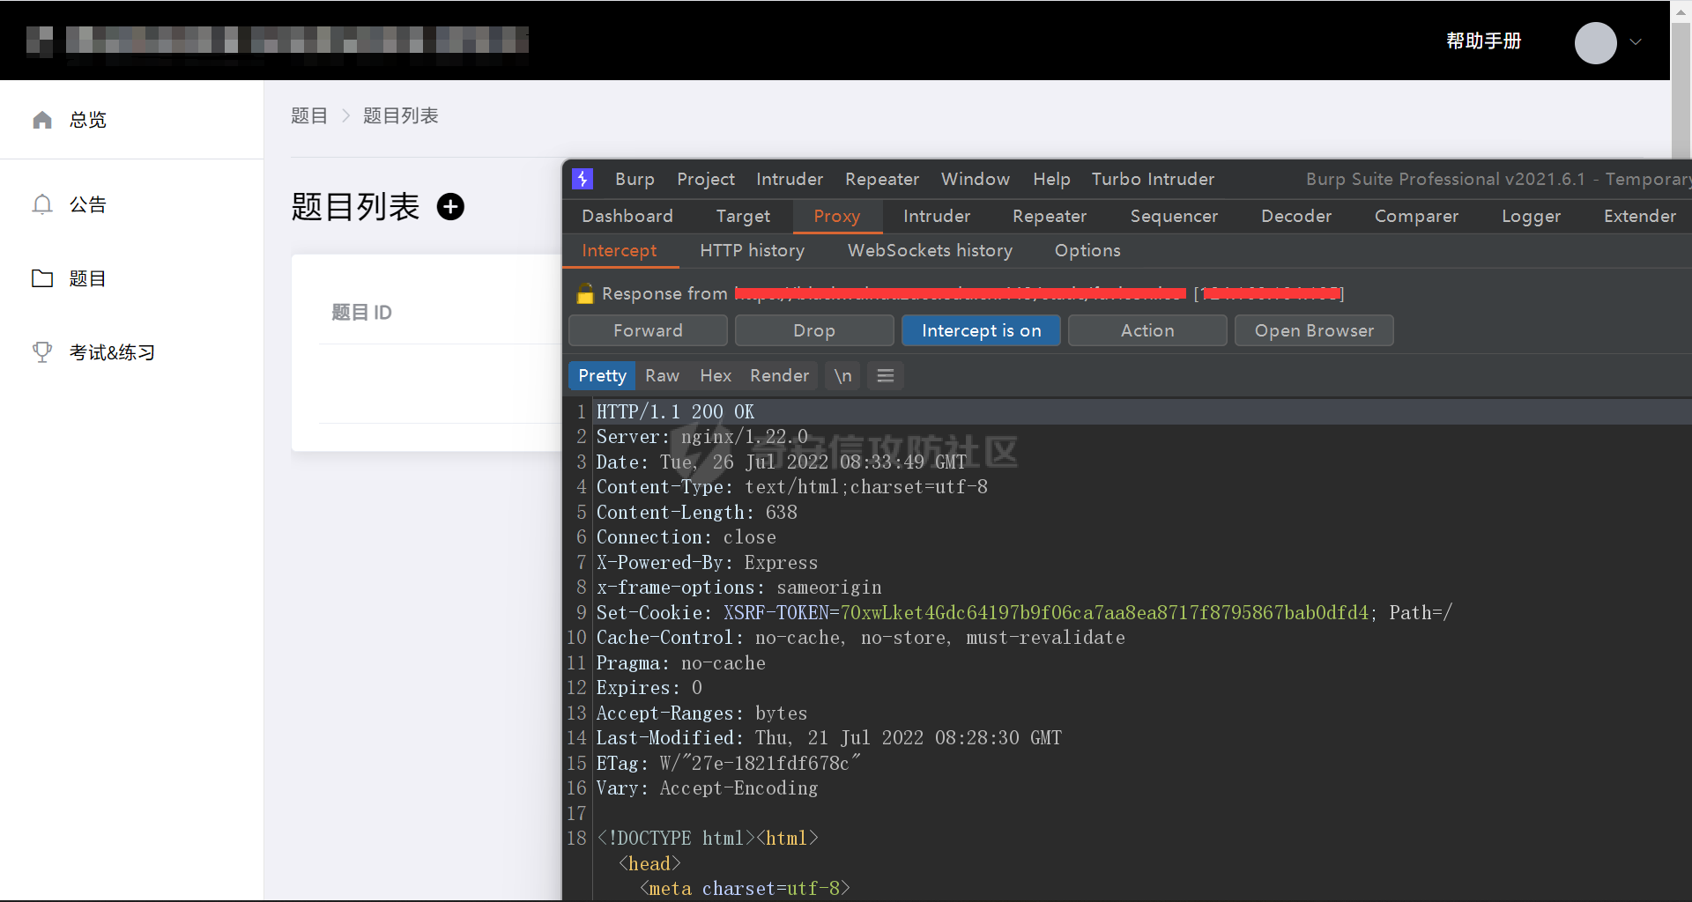Expand the user avatar dropdown arrow
The width and height of the screenshot is (1692, 902).
click(1636, 41)
